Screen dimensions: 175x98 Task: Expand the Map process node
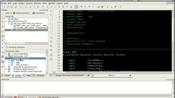[9, 63]
